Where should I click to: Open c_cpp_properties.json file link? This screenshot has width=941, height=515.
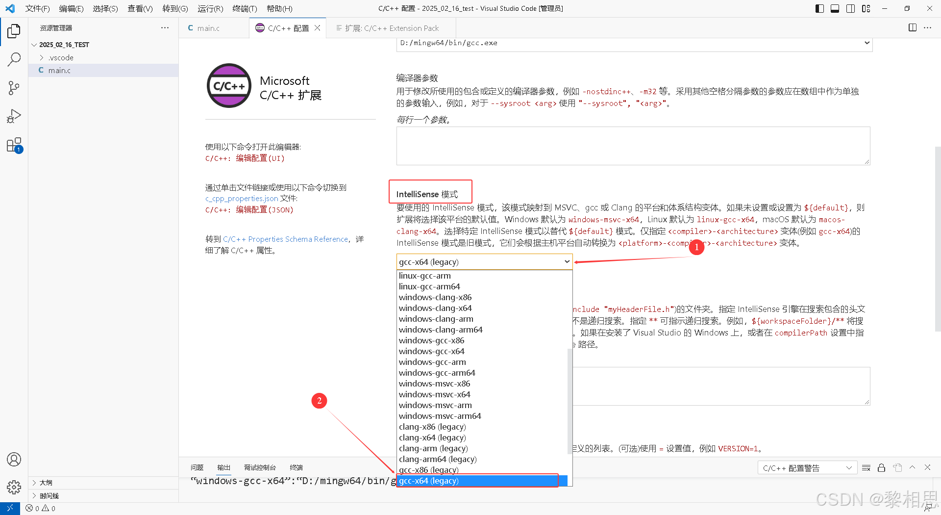[242, 199]
